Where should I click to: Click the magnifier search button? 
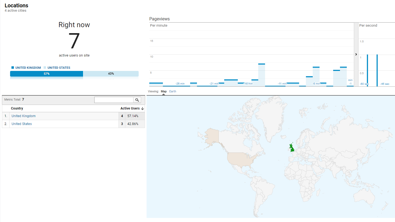coord(137,100)
